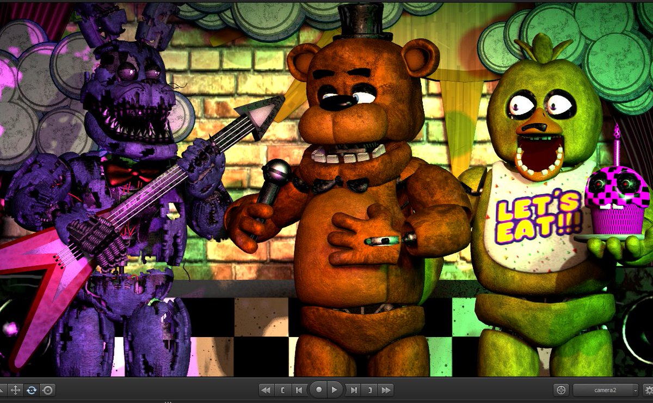Step back to previous frame

point(299,390)
